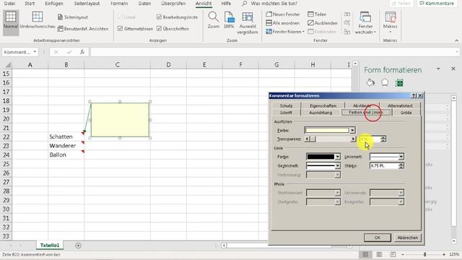Open fill Farbe dropdown in Ausfüllen

click(x=352, y=130)
